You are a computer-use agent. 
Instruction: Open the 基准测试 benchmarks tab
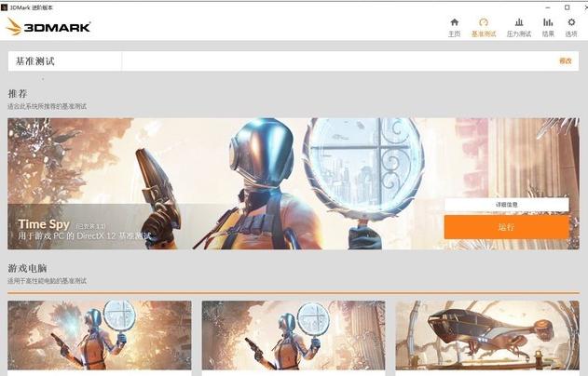[484, 28]
